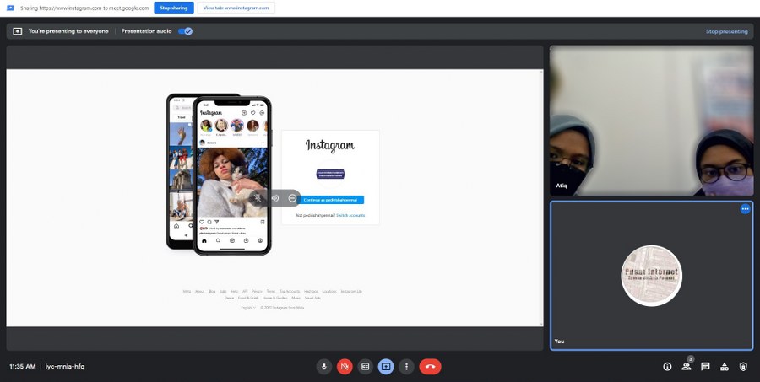This screenshot has height=382, width=760.
Task: Click View tab: www.instagram.com
Action: (236, 8)
